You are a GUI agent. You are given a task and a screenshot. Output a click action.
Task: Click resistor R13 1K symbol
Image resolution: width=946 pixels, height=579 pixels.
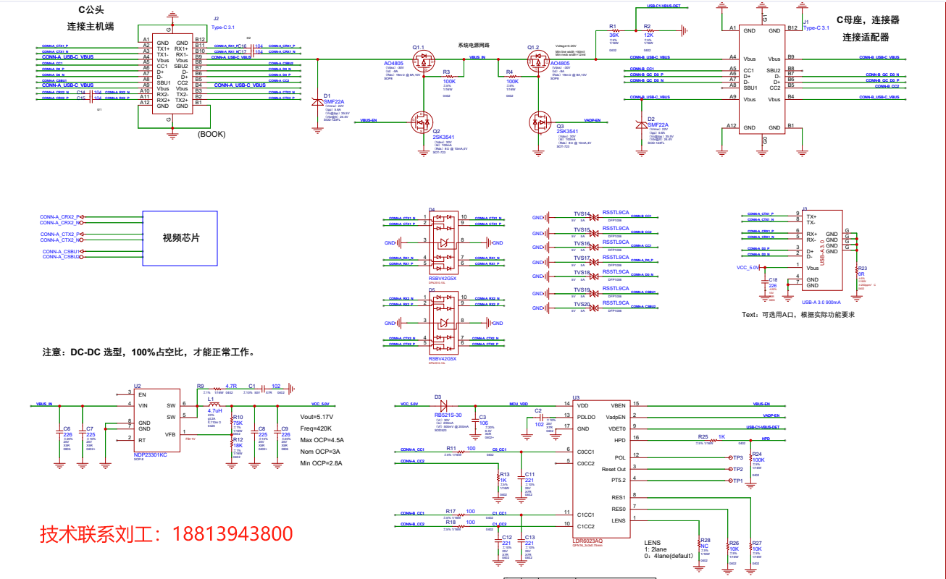click(x=498, y=478)
